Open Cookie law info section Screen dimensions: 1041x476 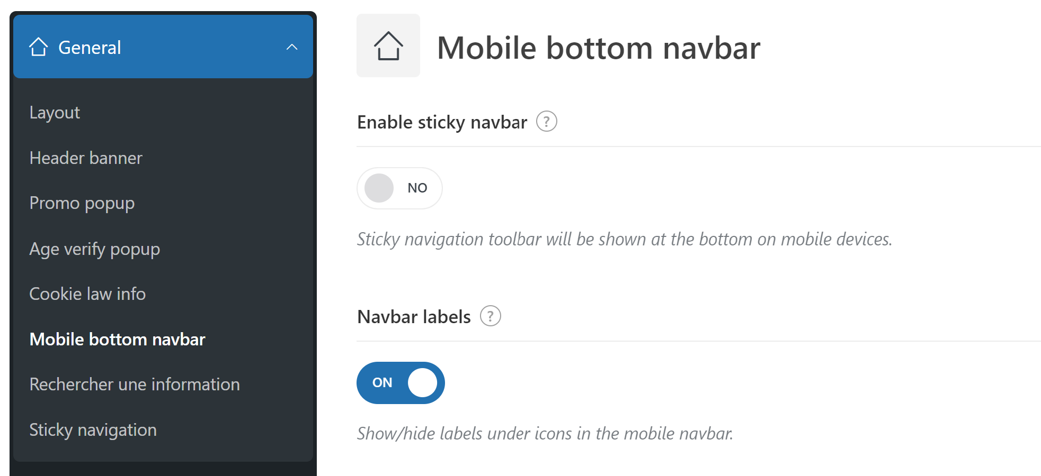click(x=87, y=294)
